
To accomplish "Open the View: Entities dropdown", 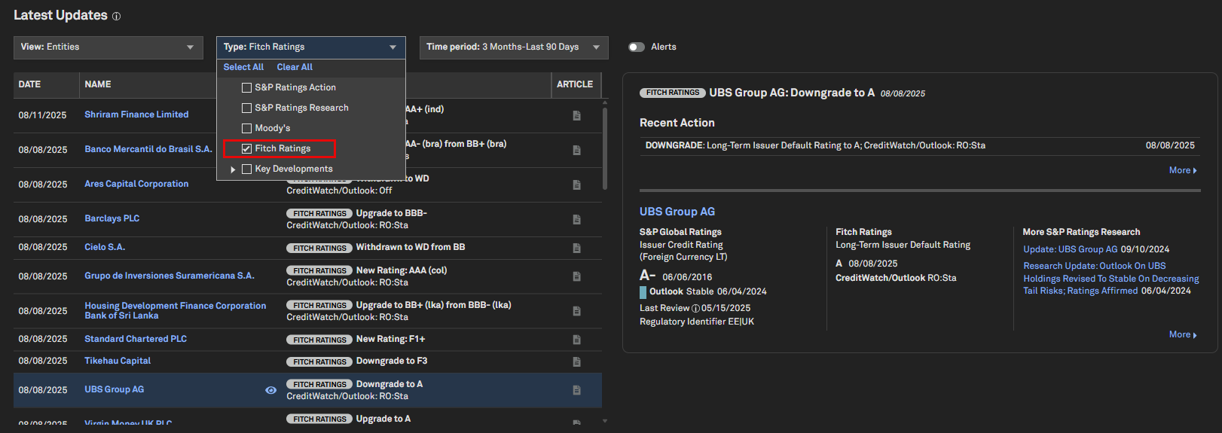I will 108,47.
